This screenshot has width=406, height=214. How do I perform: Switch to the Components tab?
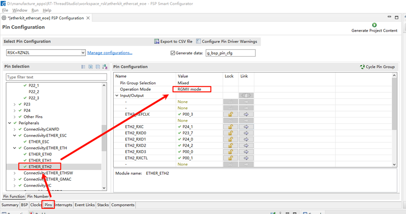click(x=123, y=205)
